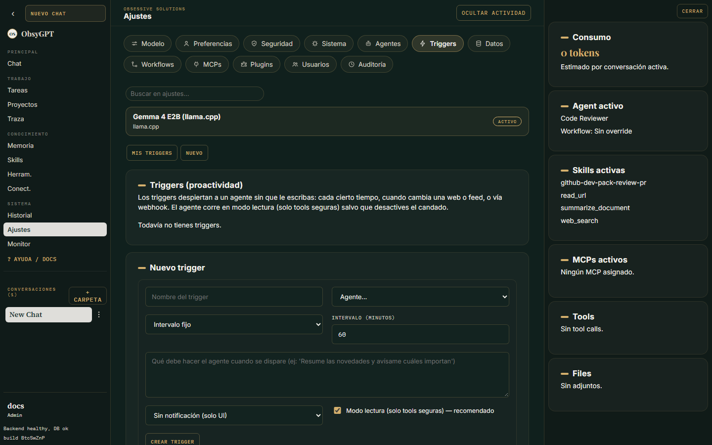Open the three-dot menu for New Chat
Screen dimensions: 712x445
point(99,314)
